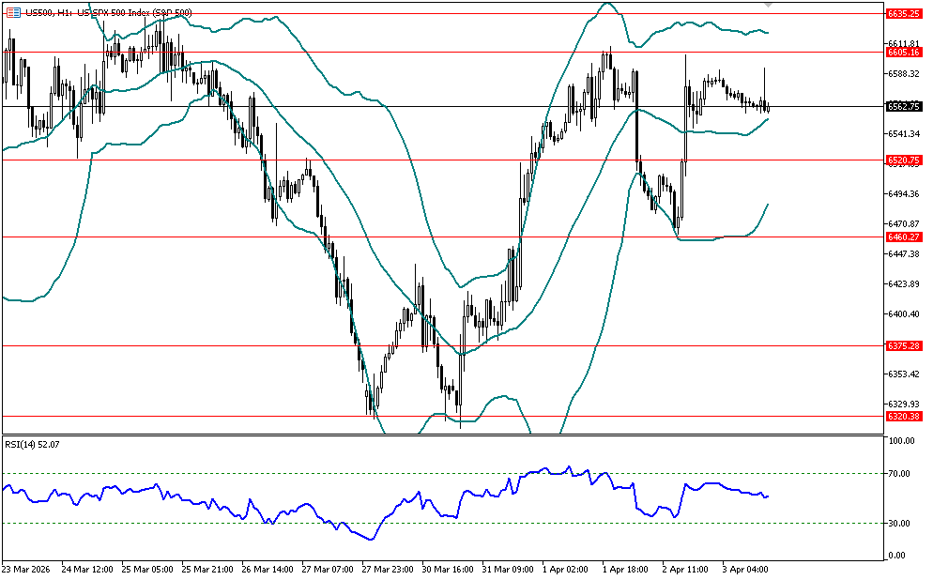Screen dimensions: 933x580
Task: Click the 30.00 level on the RSI scale
Action: 902,523
